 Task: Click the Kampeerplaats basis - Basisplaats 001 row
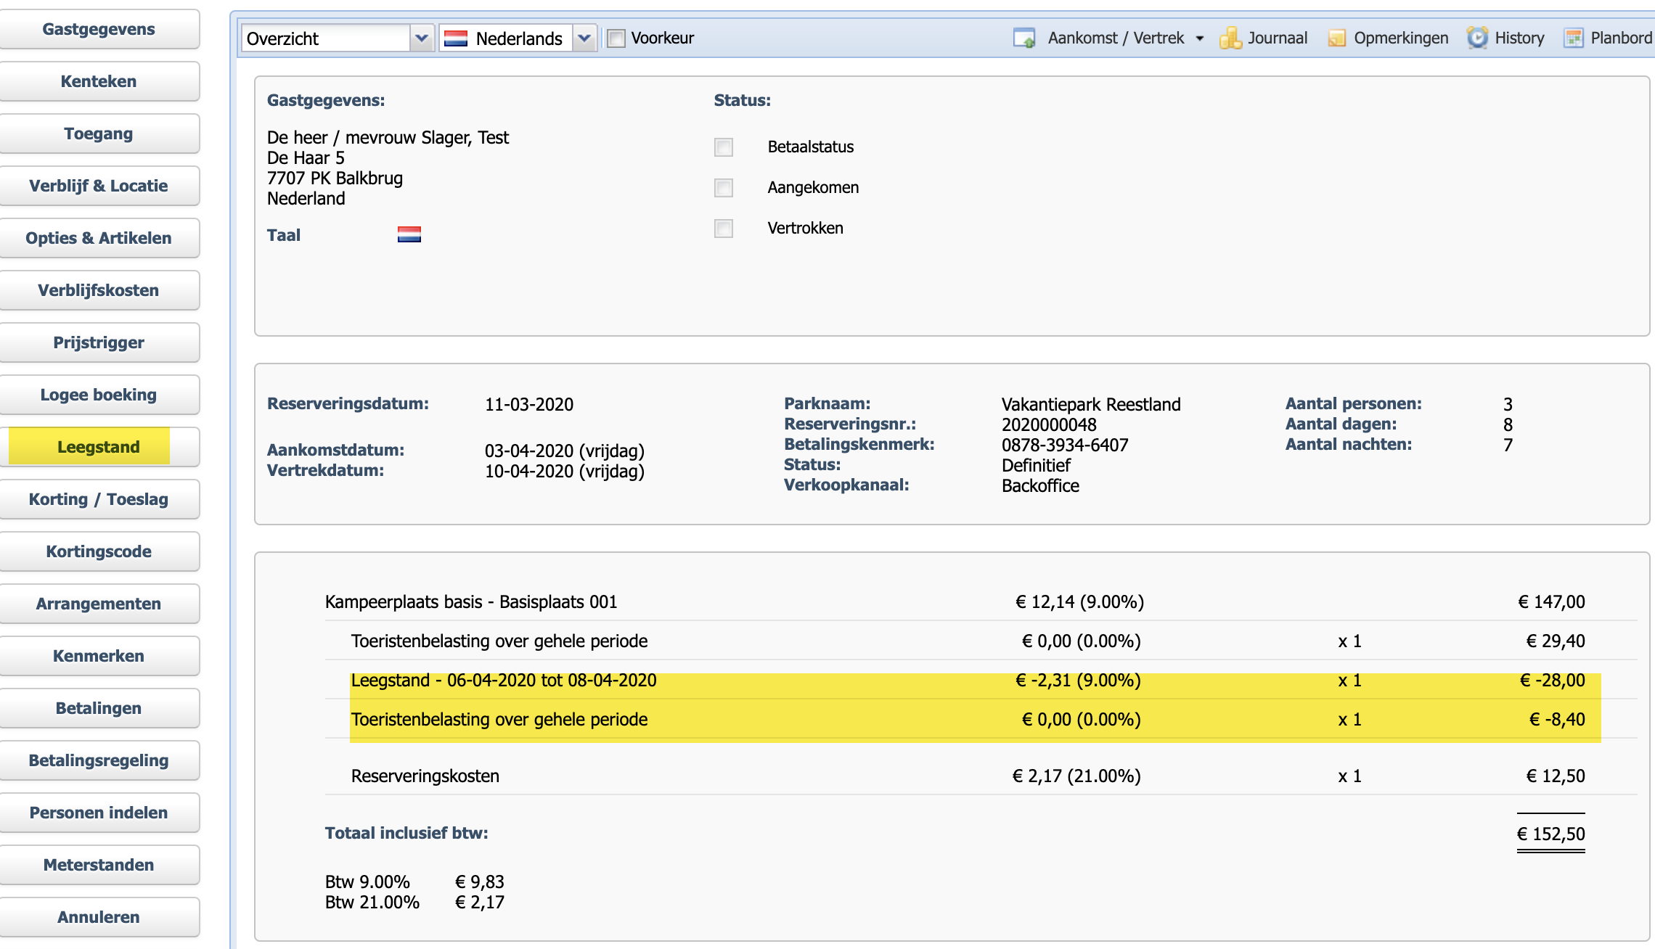(981, 601)
